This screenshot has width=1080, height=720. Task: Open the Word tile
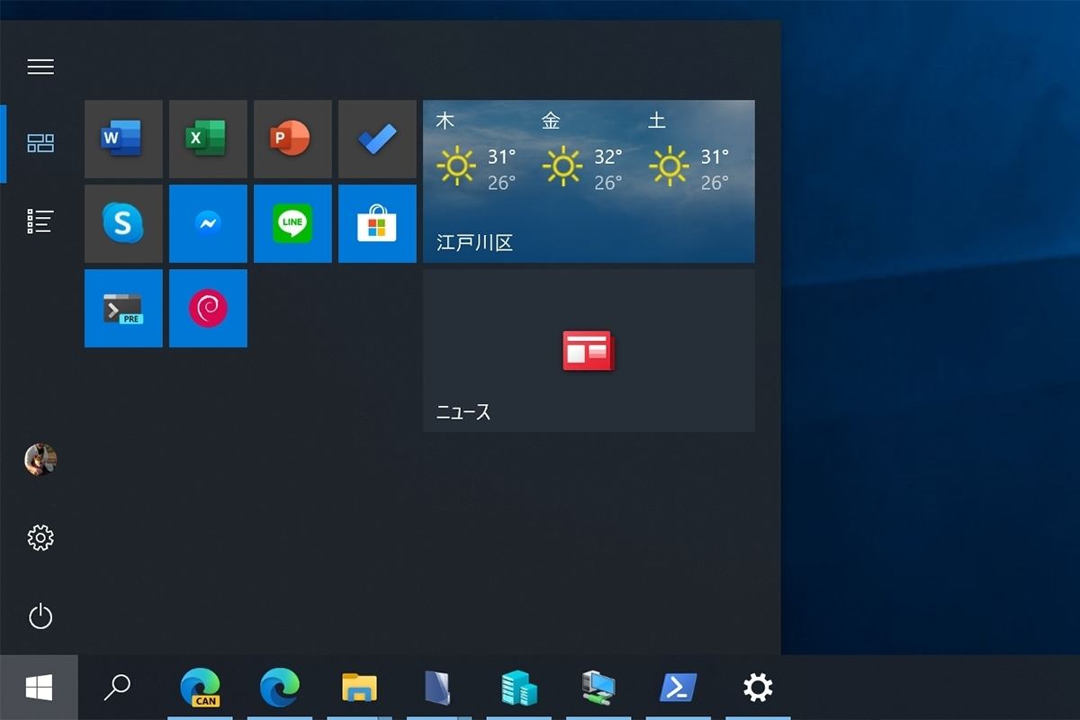(x=123, y=139)
